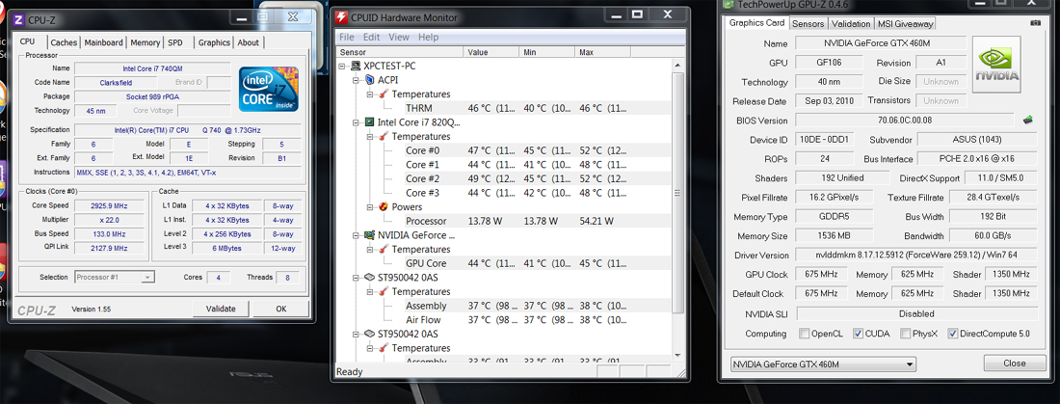Switch to the Sensors tab in GPU-Z
The image size is (1060, 404).
[808, 24]
